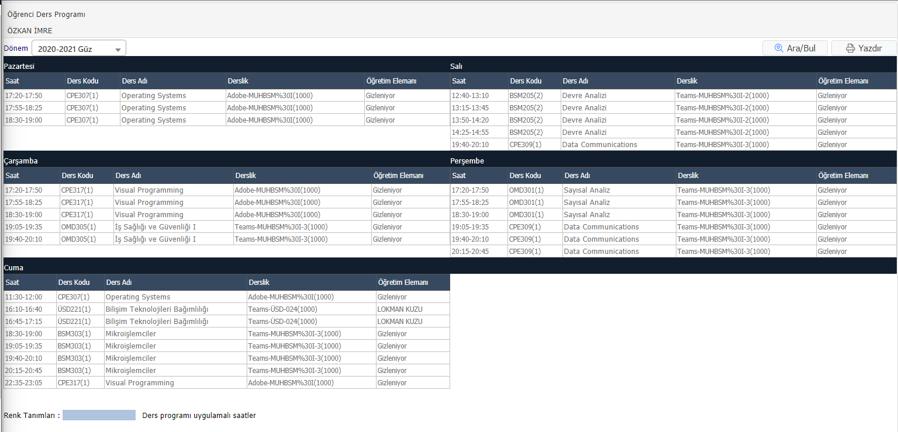The image size is (898, 432).
Task: Click OMD305(1) code in Çarşamba 19:05-19:35 row
Action: [78, 227]
